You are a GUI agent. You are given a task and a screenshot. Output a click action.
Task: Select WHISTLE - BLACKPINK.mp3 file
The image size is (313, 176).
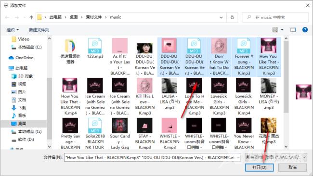click(x=170, y=134)
